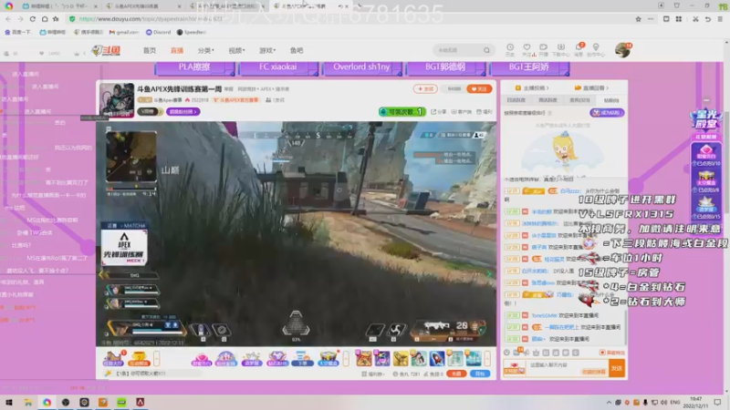This screenshot has height=410, width=730.
Task: Switch to the second ranking tab in chat panel
Action: (547, 100)
